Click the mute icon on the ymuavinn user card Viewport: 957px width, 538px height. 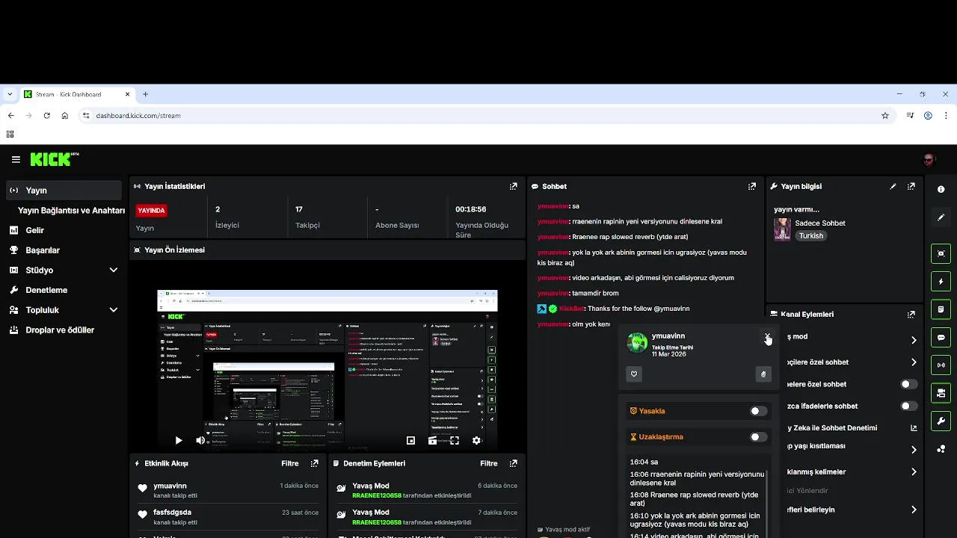pyautogui.click(x=763, y=374)
